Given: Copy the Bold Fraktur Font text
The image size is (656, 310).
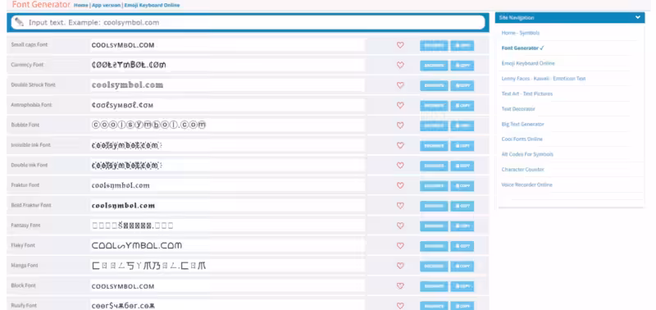Looking at the screenshot, I should [462, 206].
